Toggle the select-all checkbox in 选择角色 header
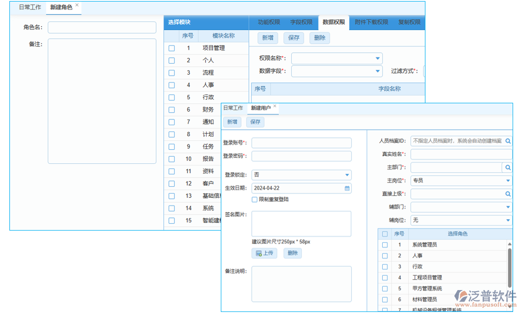 click(385, 234)
